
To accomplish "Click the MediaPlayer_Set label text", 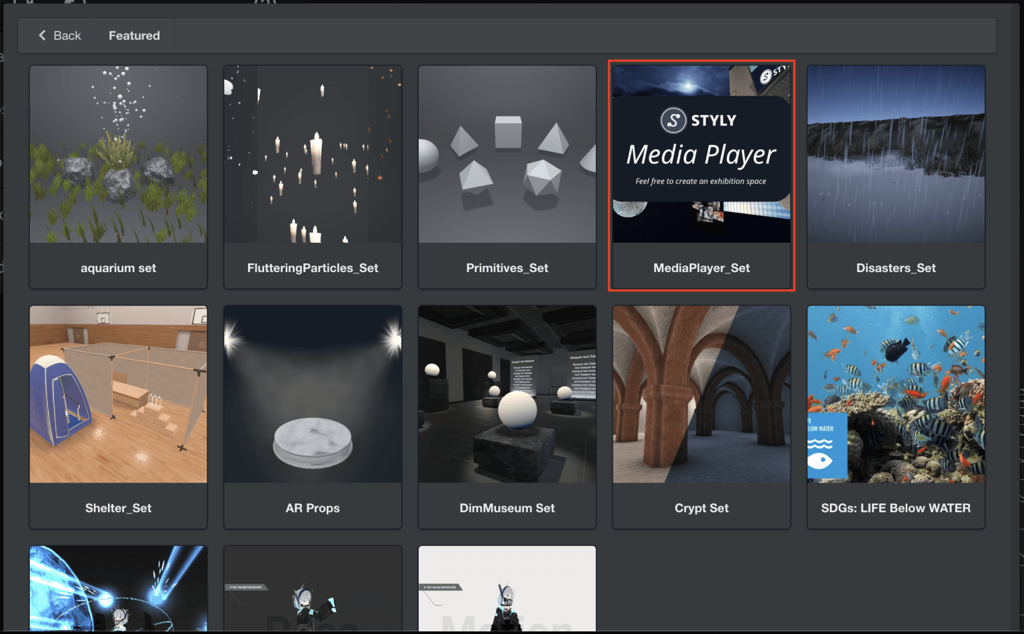I will [701, 268].
